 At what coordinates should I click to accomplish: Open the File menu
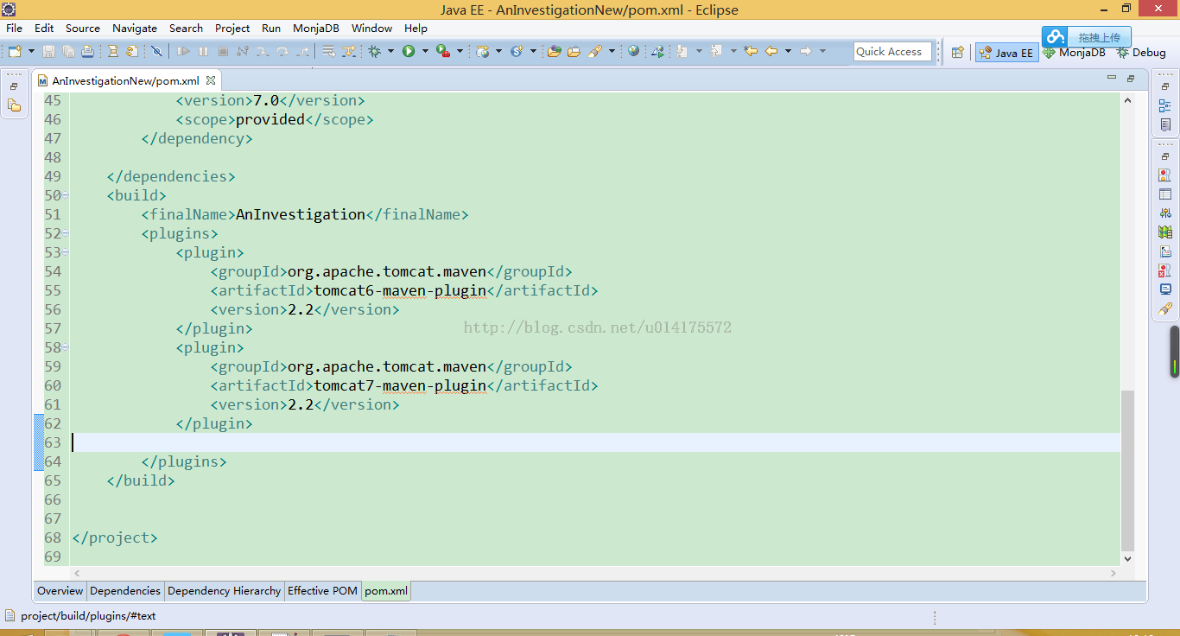(x=14, y=29)
